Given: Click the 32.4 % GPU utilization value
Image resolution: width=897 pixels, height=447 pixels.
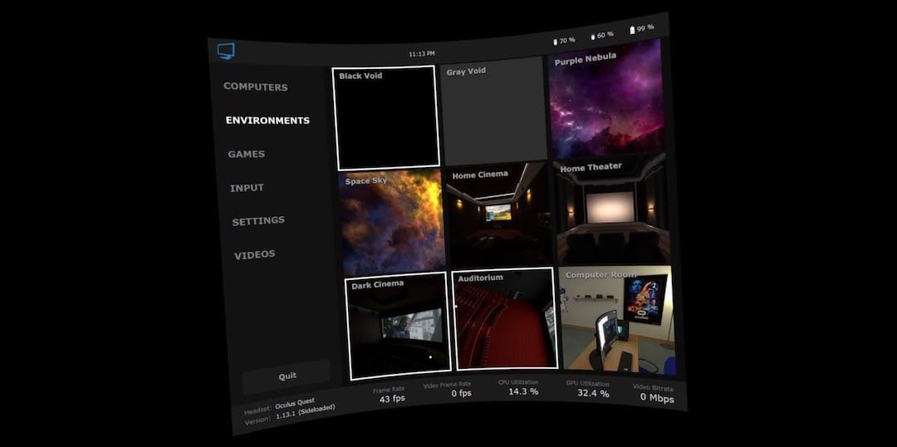Looking at the screenshot, I should tap(593, 394).
